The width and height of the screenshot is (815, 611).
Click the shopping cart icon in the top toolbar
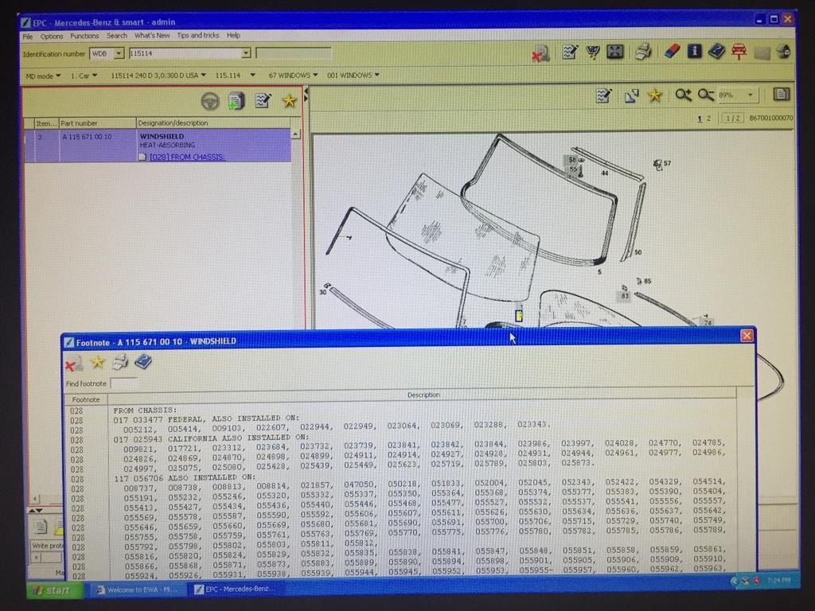pos(592,52)
